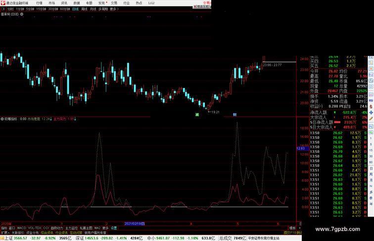Select the 15 minute sidebar shortcut

pos(371,150)
